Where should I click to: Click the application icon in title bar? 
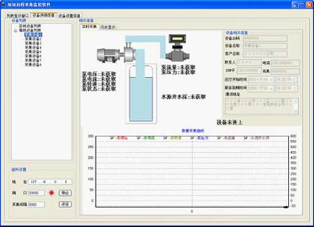(x=4, y=4)
